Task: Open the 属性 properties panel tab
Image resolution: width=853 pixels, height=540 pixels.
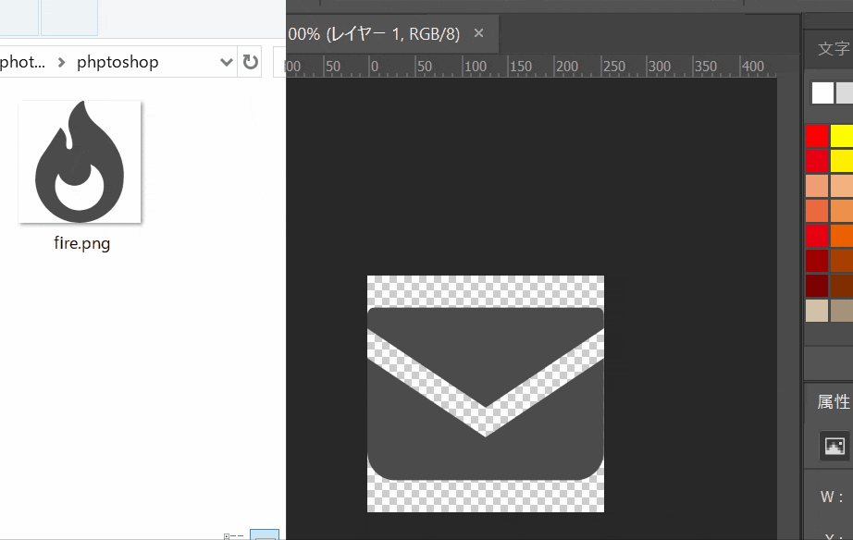Action: click(833, 401)
